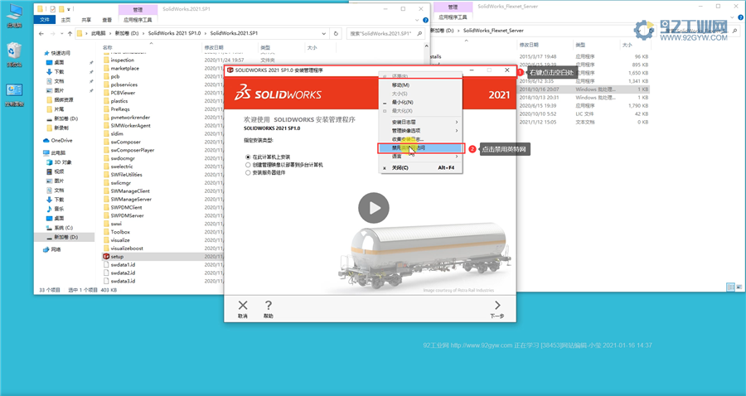Select OneDrive in the navigation pane

click(x=61, y=140)
